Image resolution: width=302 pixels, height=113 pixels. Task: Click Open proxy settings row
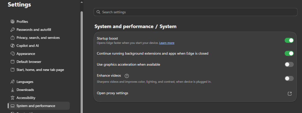pos(195,93)
